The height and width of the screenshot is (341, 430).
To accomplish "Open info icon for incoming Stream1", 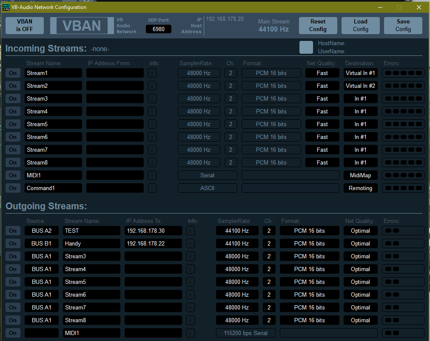I will 152,73.
